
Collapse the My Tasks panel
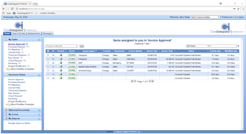point(39,40)
